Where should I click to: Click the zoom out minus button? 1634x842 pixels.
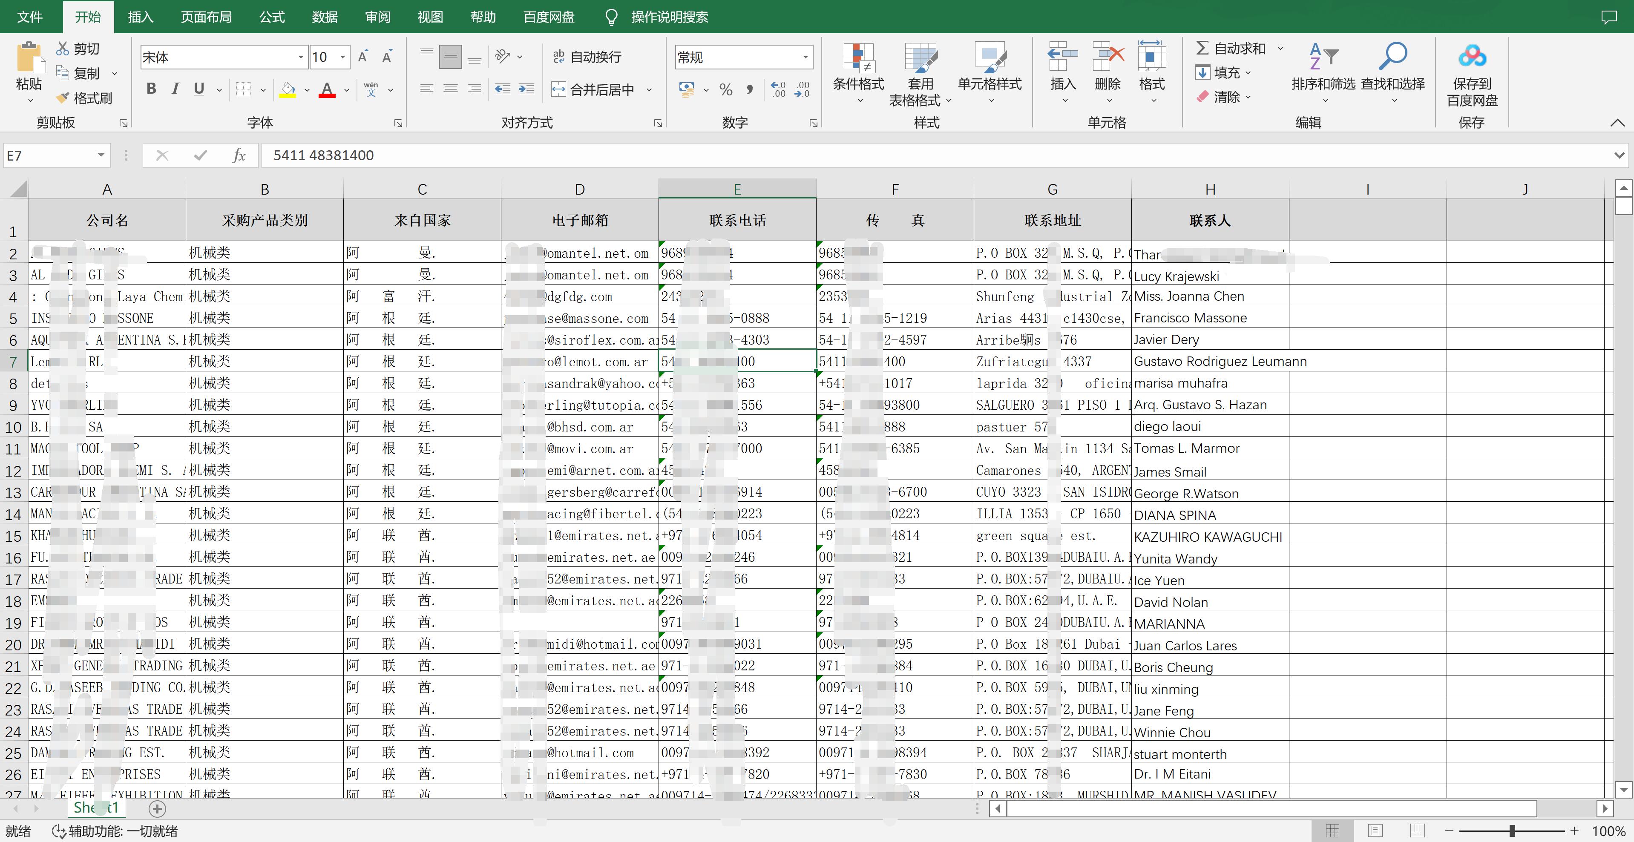tap(1449, 831)
